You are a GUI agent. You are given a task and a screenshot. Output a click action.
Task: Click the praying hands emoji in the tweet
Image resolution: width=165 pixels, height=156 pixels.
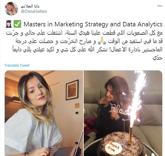(102, 42)
